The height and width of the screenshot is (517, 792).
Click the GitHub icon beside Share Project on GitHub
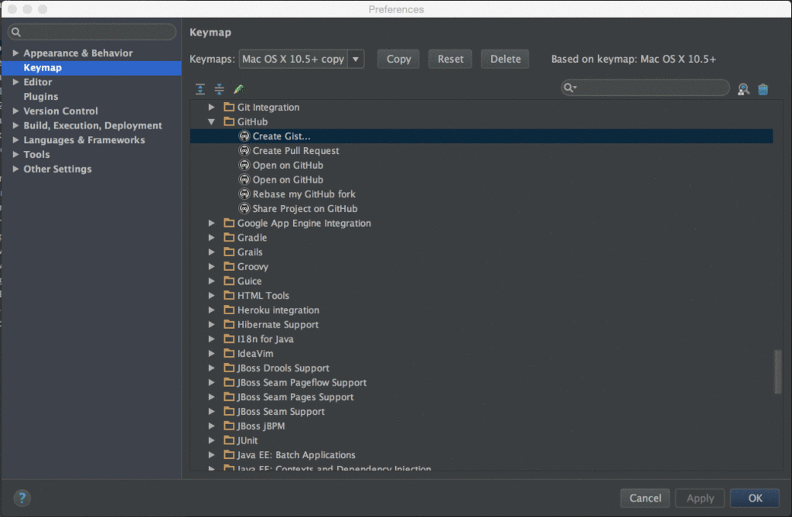[244, 209]
